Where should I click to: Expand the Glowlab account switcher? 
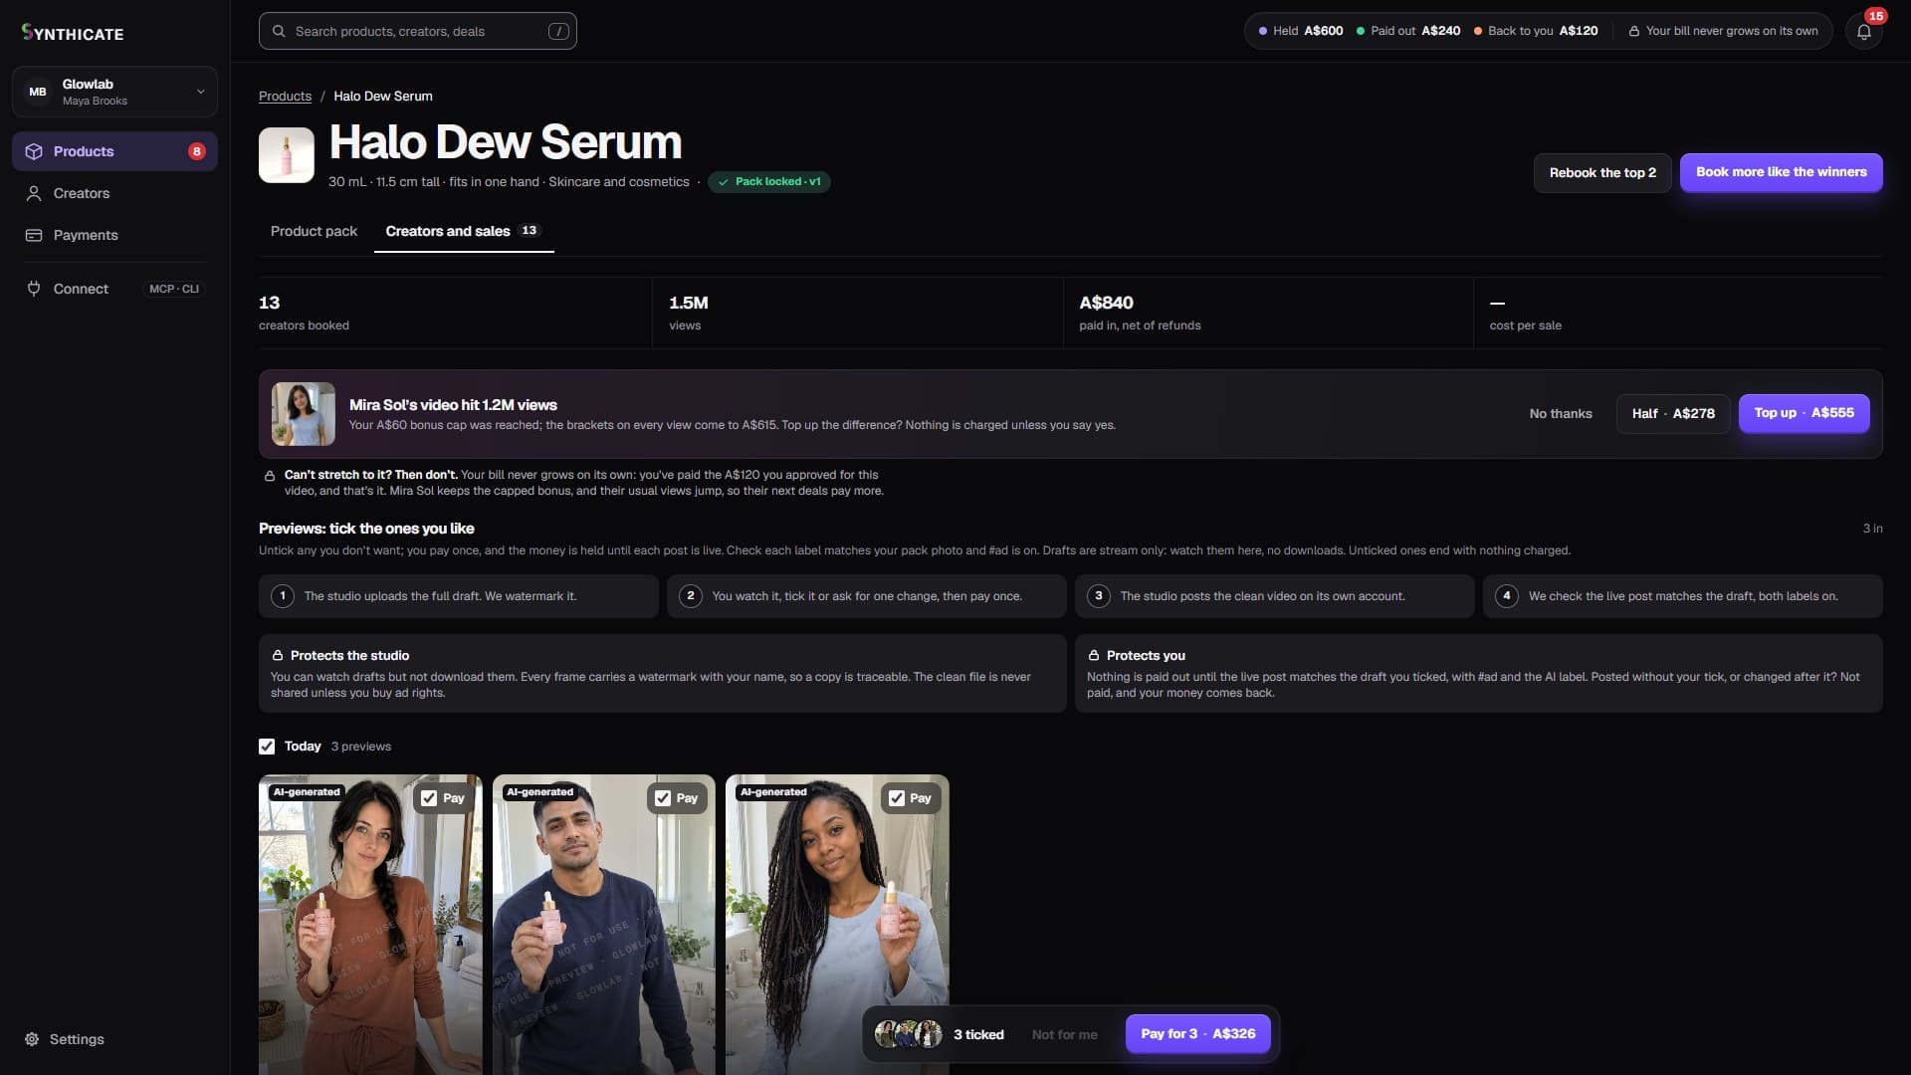114,92
